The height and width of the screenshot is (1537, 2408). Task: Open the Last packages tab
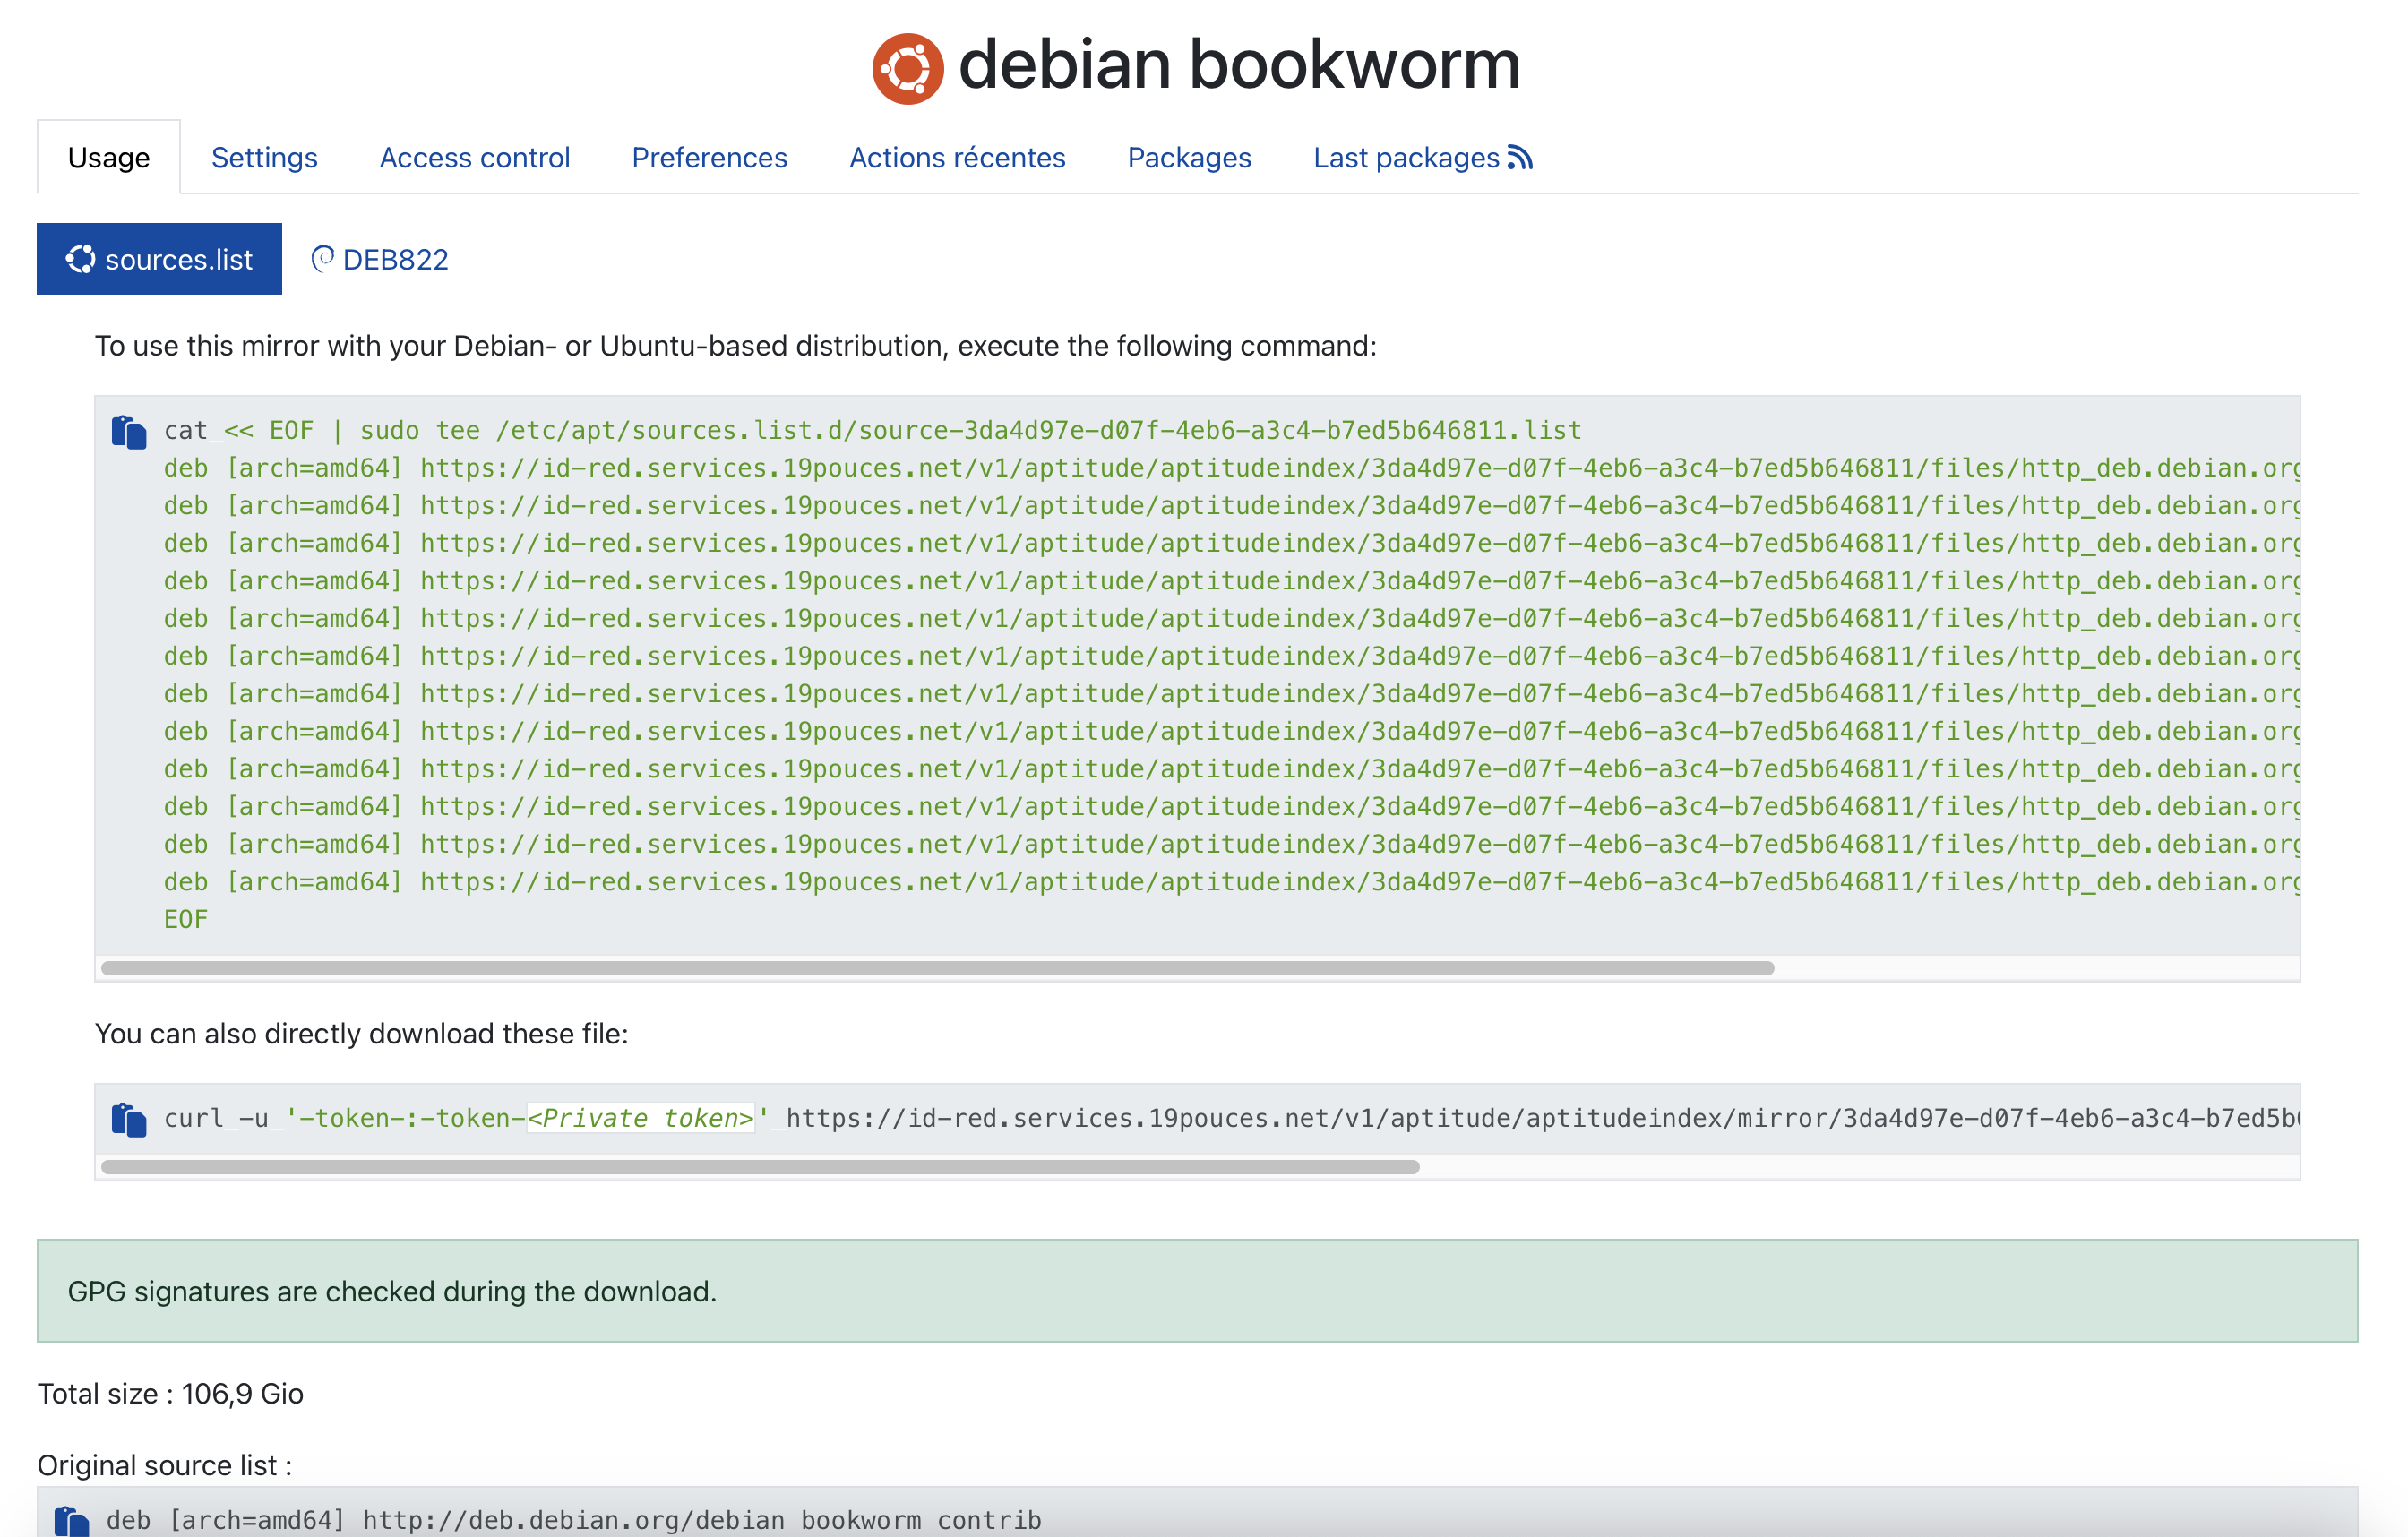coord(1422,157)
